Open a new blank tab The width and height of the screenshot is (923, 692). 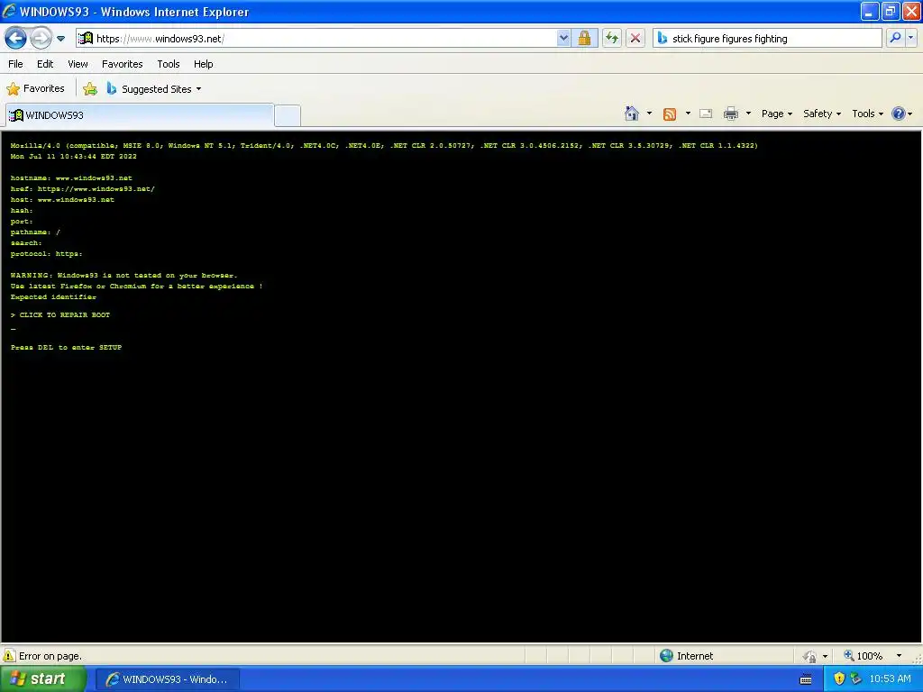coord(288,115)
